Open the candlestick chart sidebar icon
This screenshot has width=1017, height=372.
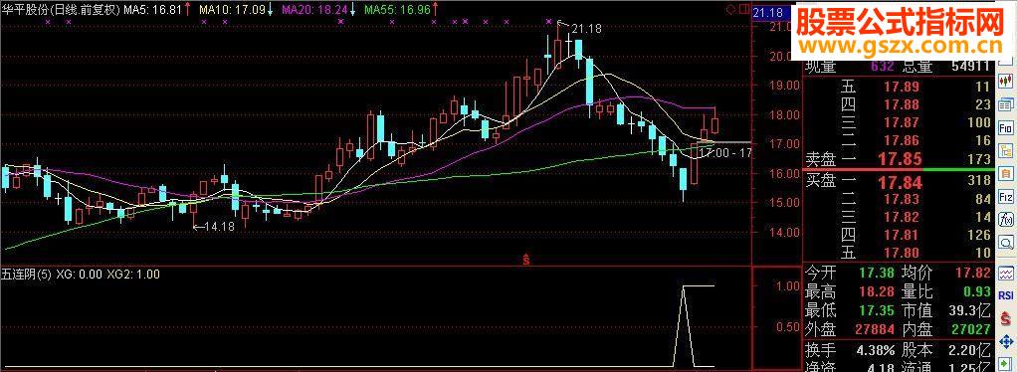pos(1006,81)
